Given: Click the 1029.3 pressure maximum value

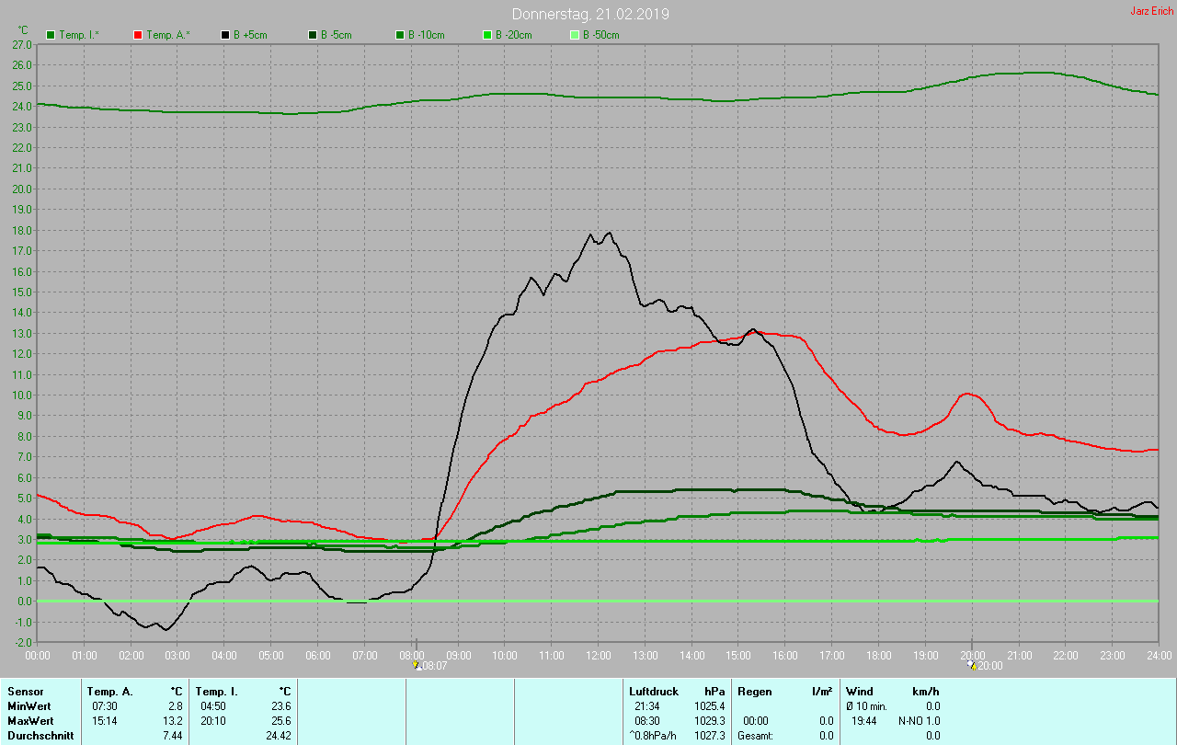Looking at the screenshot, I should click(x=709, y=720).
